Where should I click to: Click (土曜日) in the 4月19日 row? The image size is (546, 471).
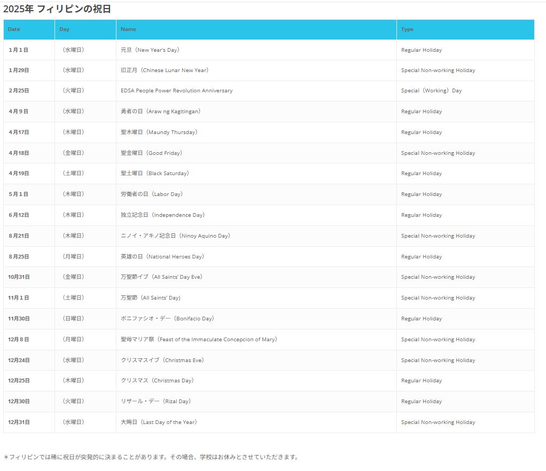[73, 173]
